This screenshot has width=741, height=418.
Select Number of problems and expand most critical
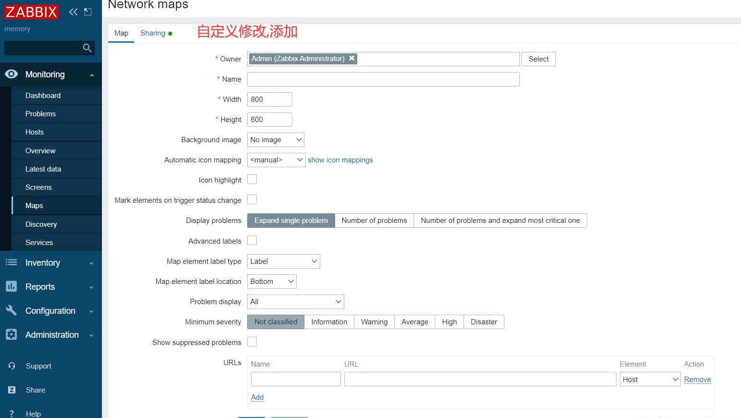(500, 221)
